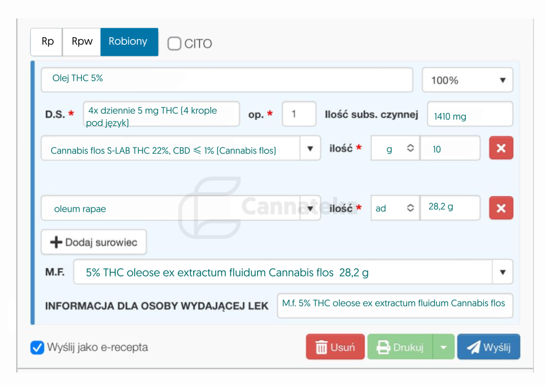The width and height of the screenshot is (545, 385).
Task: Click the Wyślij button to send prescription
Action: 489,346
